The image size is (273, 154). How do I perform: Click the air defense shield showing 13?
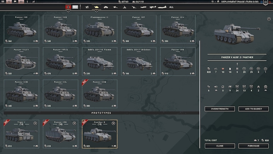pyautogui.click(x=244, y=87)
